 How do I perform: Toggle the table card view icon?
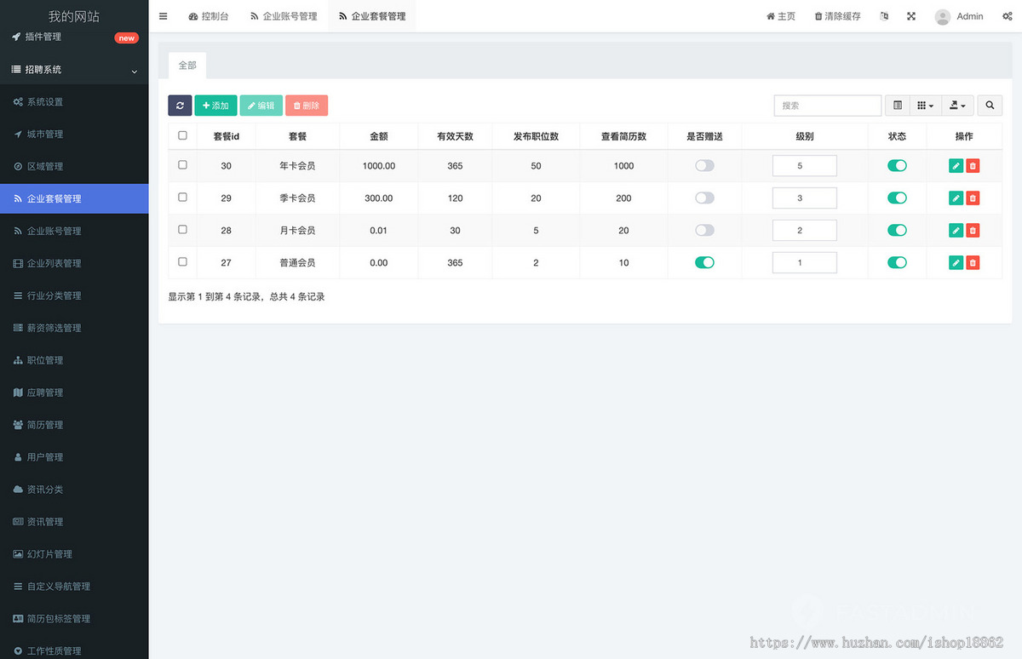pyautogui.click(x=897, y=106)
